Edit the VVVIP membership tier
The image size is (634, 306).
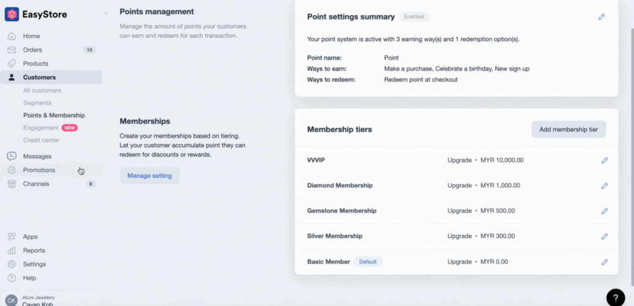605,160
